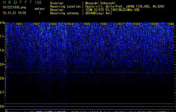Click the 1.0 kHz axis label
The width and height of the screenshot is (176, 112).
2,51
